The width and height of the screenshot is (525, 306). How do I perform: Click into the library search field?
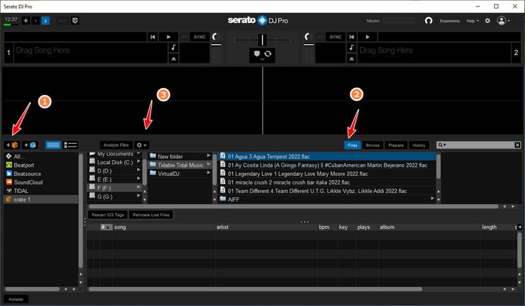[x=480, y=145]
